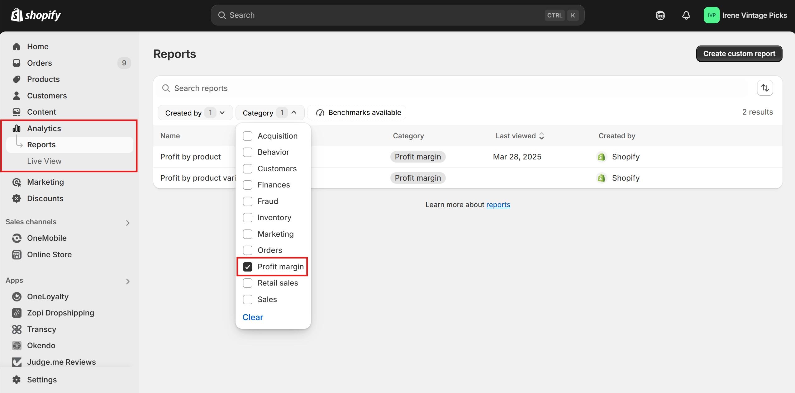Click the Analytics bar chart icon
The image size is (795, 393).
pyautogui.click(x=17, y=128)
